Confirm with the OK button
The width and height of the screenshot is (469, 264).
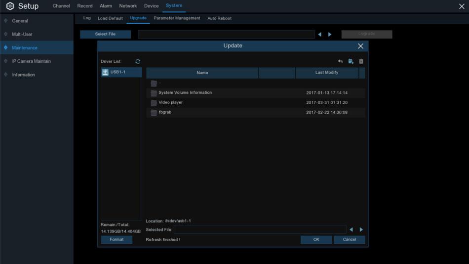(x=316, y=240)
